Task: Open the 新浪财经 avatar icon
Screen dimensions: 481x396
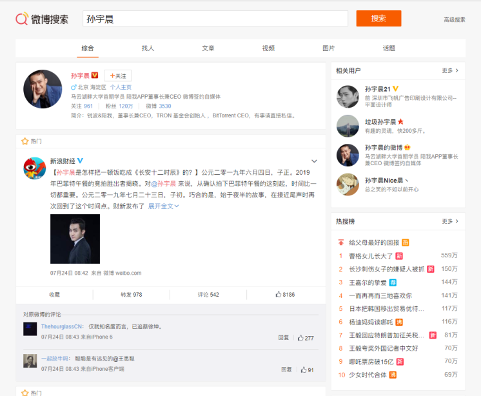Action: (x=35, y=168)
